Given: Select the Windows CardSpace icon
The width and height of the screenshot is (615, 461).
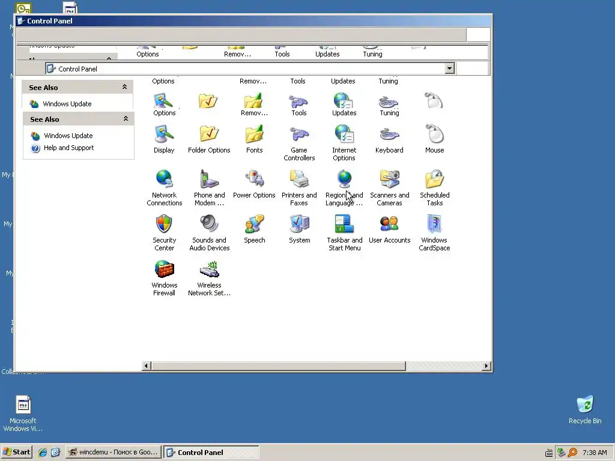Looking at the screenshot, I should 434,224.
